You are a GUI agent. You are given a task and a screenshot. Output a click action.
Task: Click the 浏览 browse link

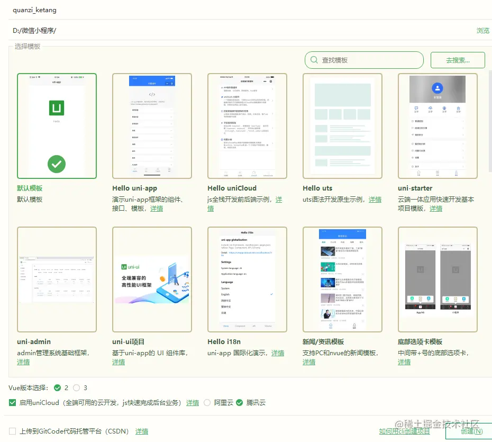tap(482, 31)
